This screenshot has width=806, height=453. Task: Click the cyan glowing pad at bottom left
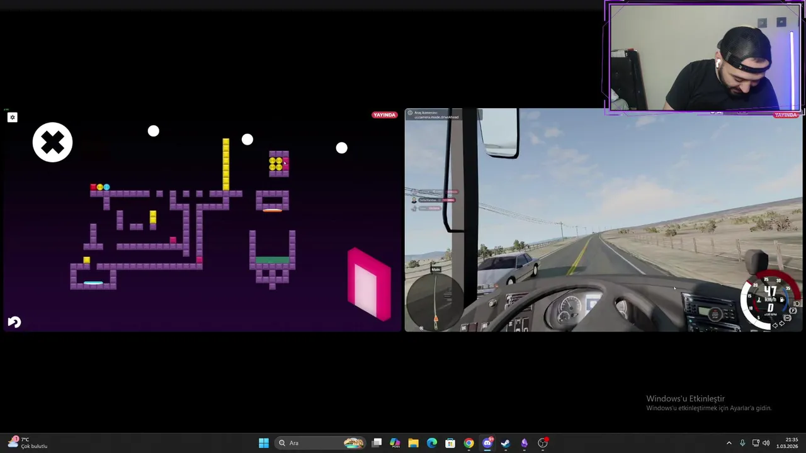pyautogui.click(x=93, y=283)
